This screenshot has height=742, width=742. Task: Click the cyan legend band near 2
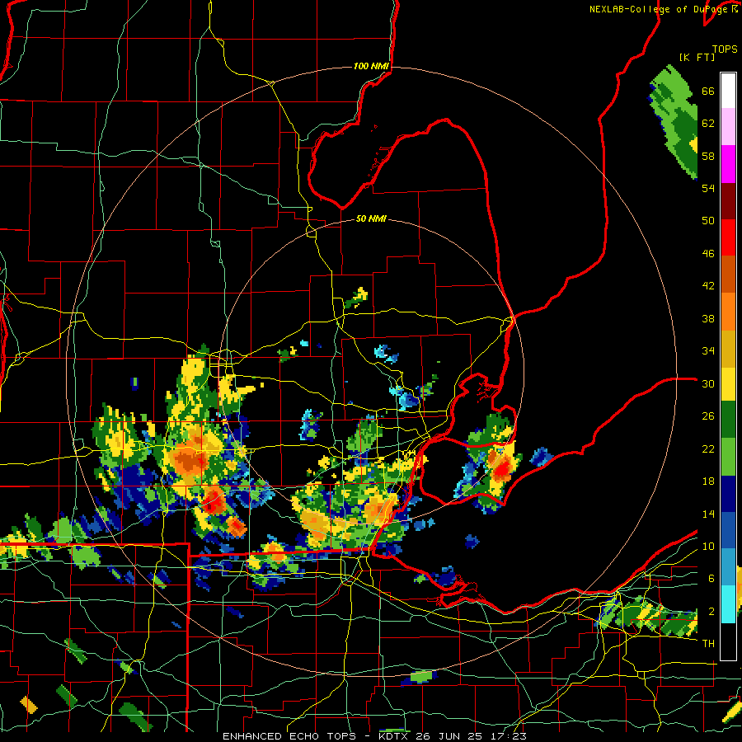coord(728,604)
